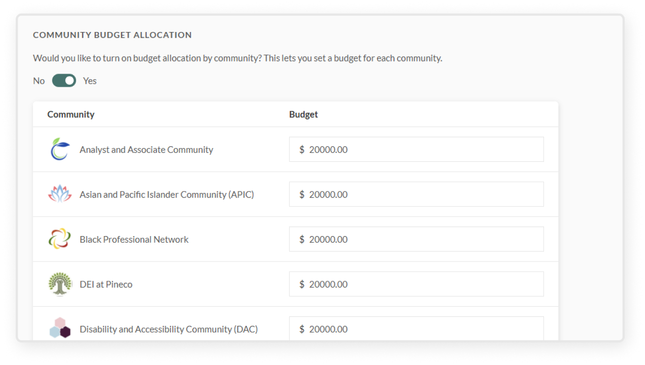This screenshot has height=365, width=645.
Task: Toggle the budget allocation by community switch
Action: [x=64, y=81]
